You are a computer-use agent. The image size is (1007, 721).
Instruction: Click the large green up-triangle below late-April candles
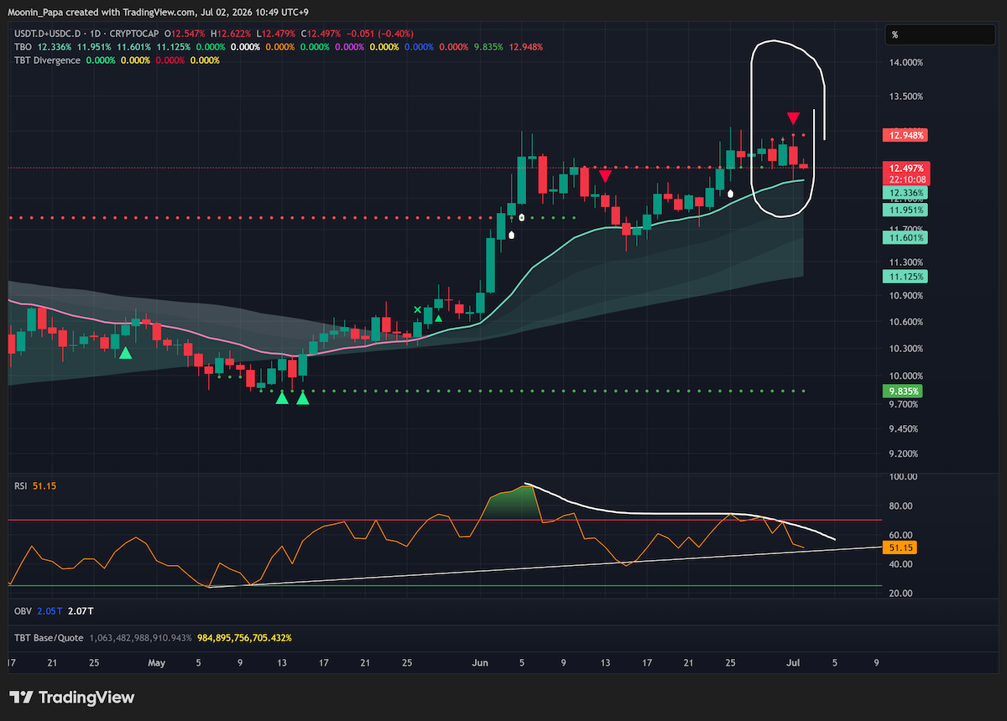click(125, 354)
